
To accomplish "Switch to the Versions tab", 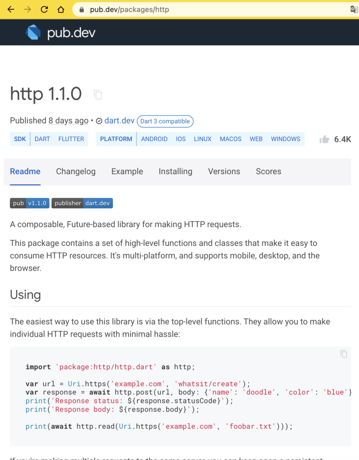I will pos(224,172).
